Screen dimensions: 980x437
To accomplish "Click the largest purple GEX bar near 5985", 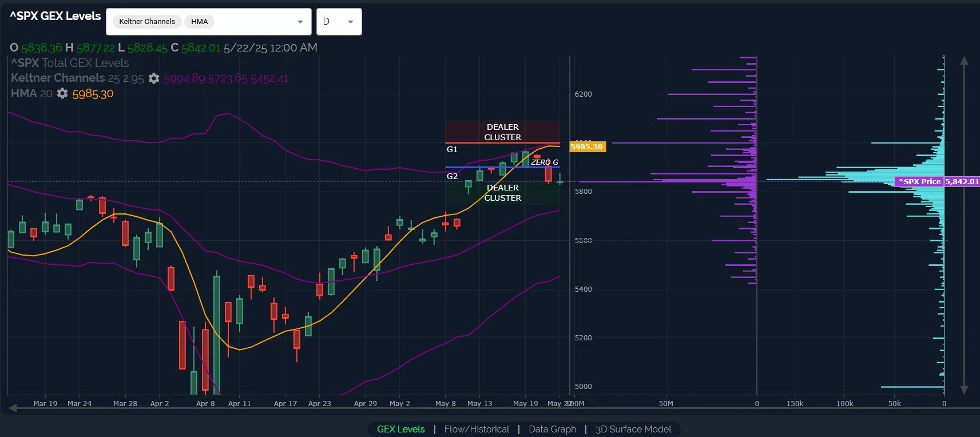I will pyautogui.click(x=685, y=142).
